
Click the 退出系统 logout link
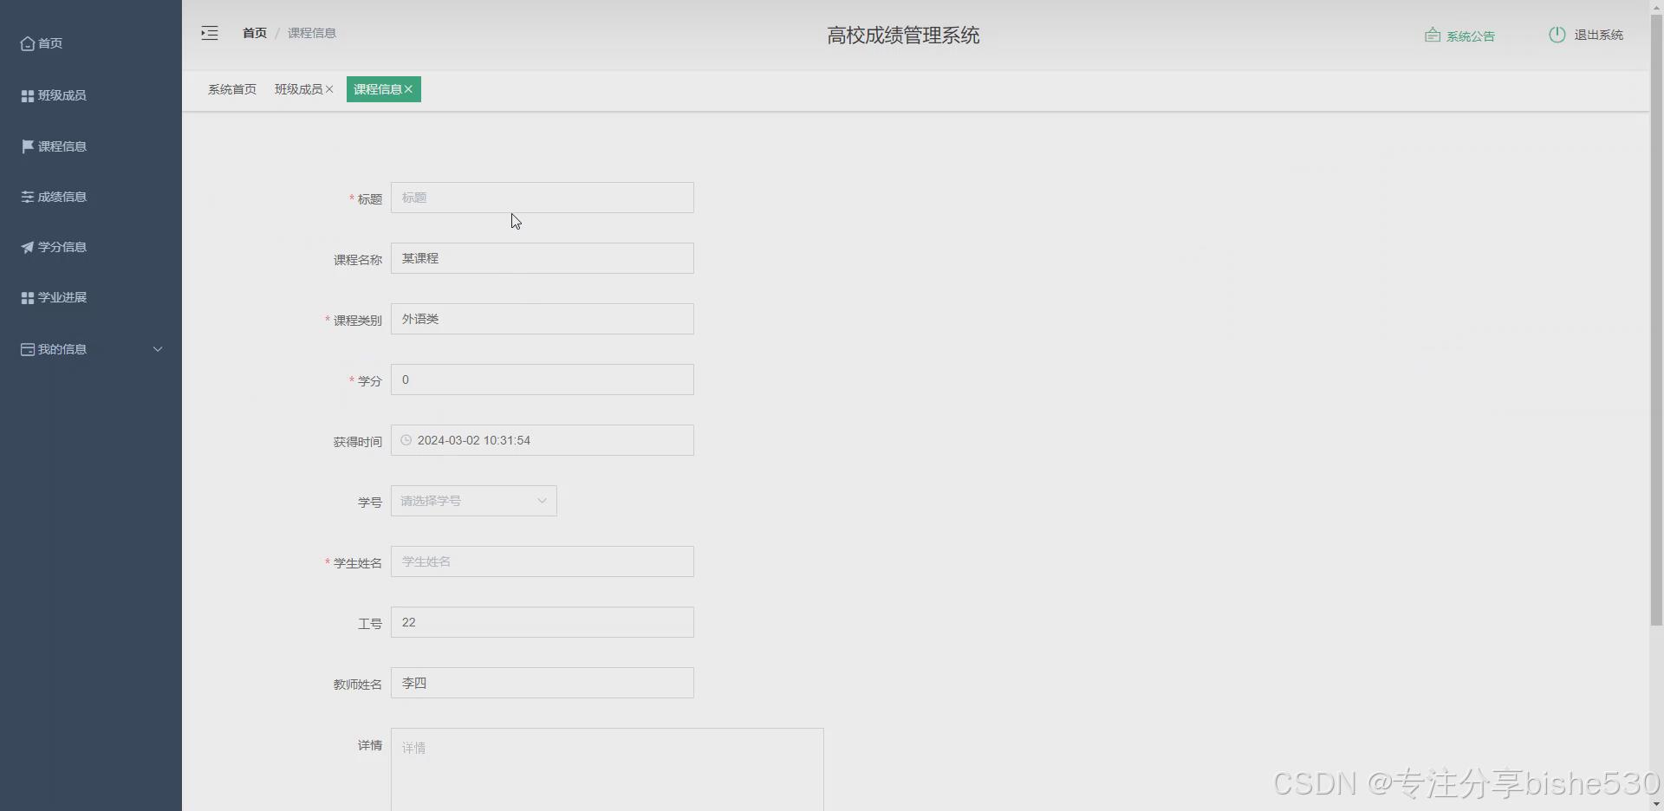(x=1598, y=35)
